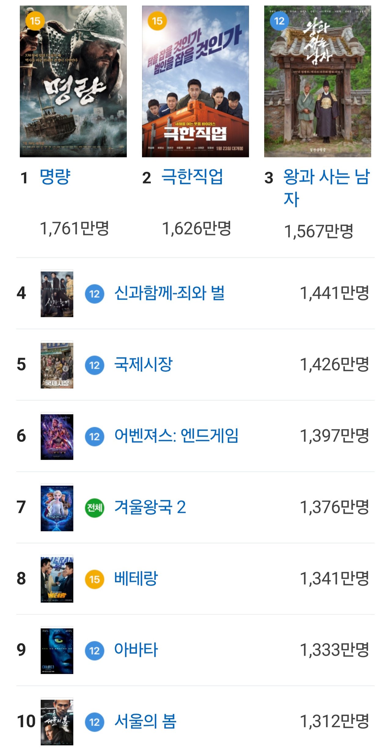
Task: Open the 서울의 봄 title link
Action: [x=145, y=721]
